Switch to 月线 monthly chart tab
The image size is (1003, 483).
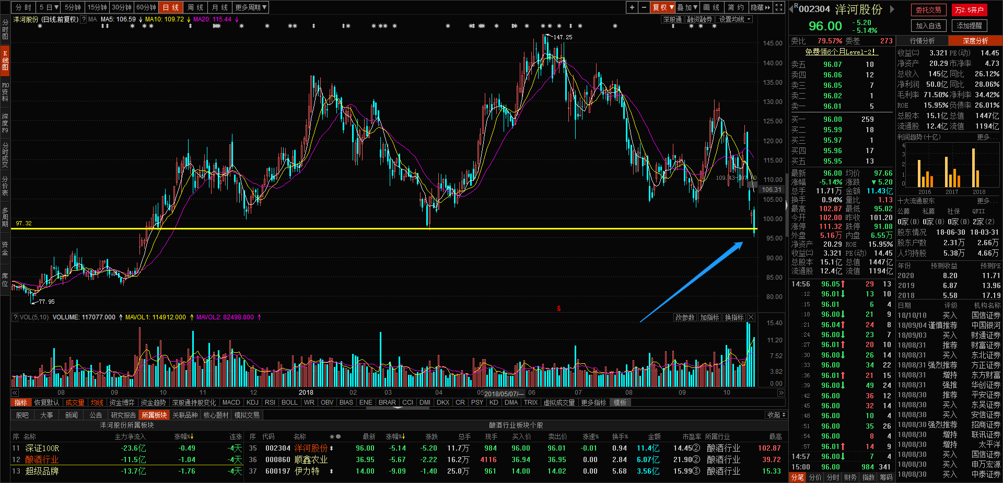(x=219, y=7)
